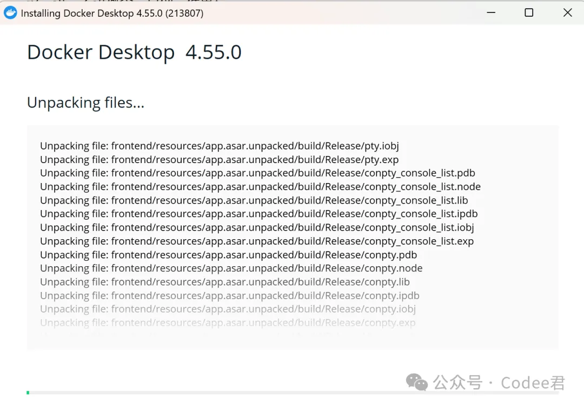Screen dimensions: 584x406
Task: Minimize the Docker Desktop installer window
Action: tap(491, 12)
